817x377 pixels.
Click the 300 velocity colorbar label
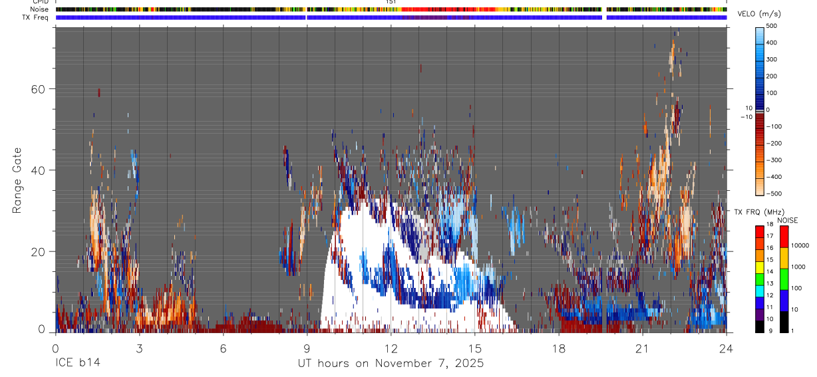coord(772,59)
